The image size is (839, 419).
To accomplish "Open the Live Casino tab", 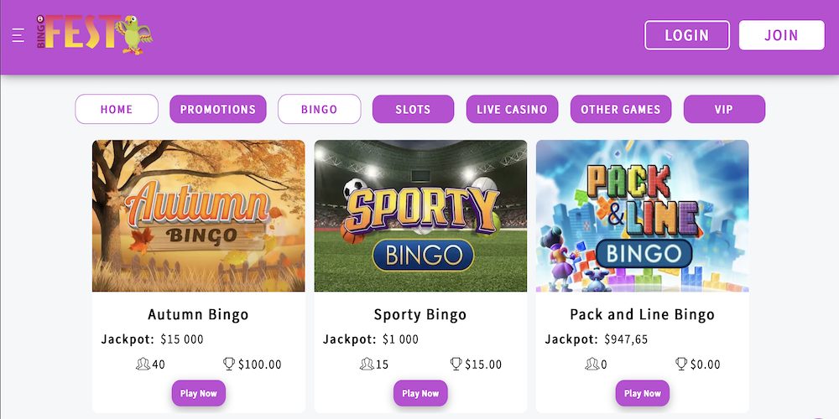I will pyautogui.click(x=512, y=109).
